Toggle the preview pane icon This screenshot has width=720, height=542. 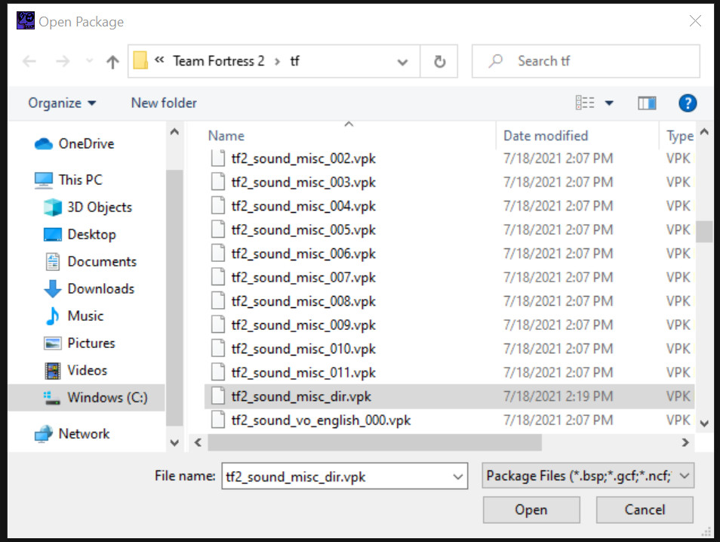(647, 103)
